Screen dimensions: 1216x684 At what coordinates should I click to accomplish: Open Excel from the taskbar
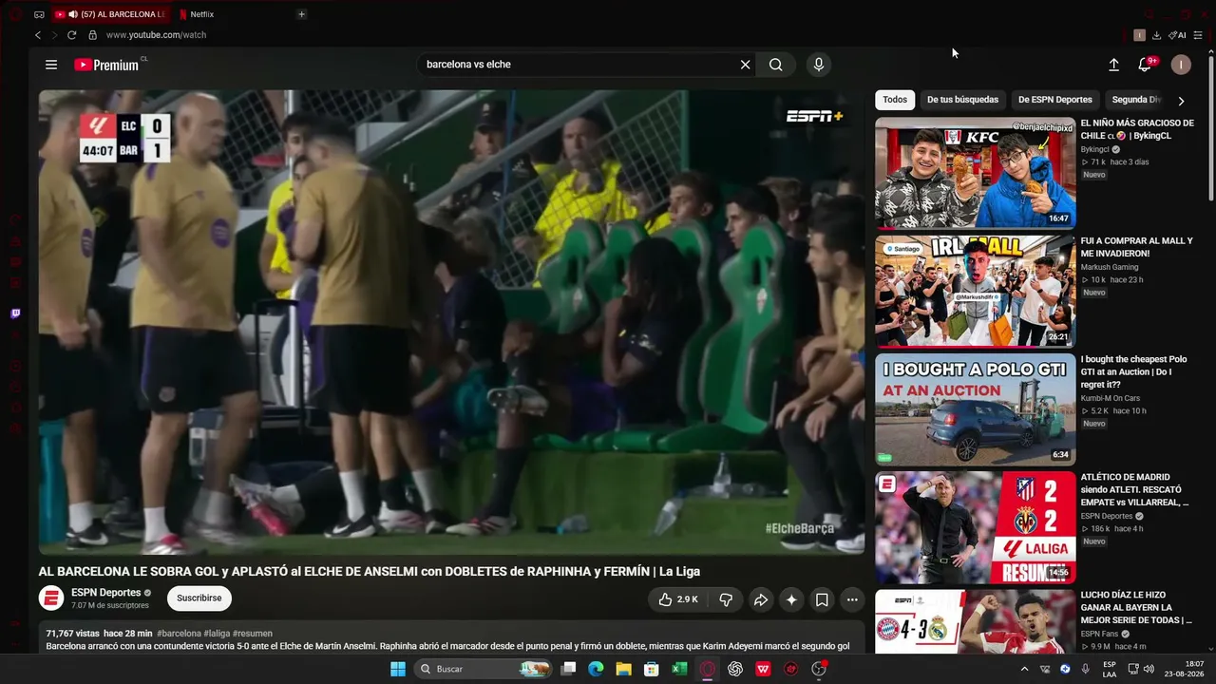coord(679,669)
